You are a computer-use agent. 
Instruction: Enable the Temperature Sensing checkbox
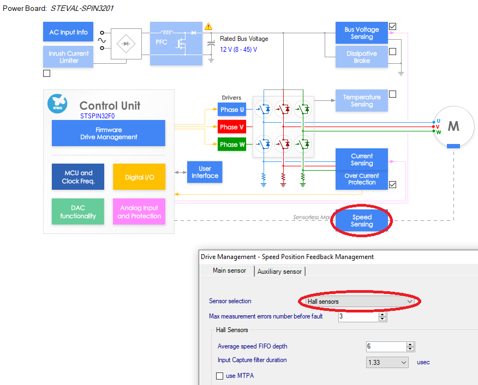[x=393, y=94]
